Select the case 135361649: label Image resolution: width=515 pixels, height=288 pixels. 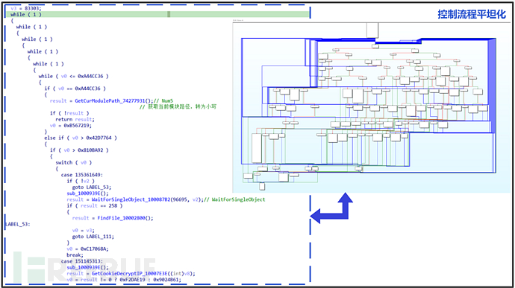point(82,175)
